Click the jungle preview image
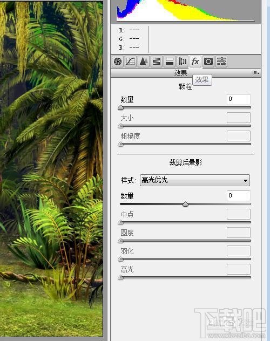This screenshot has width=270, height=341. coord(51,169)
